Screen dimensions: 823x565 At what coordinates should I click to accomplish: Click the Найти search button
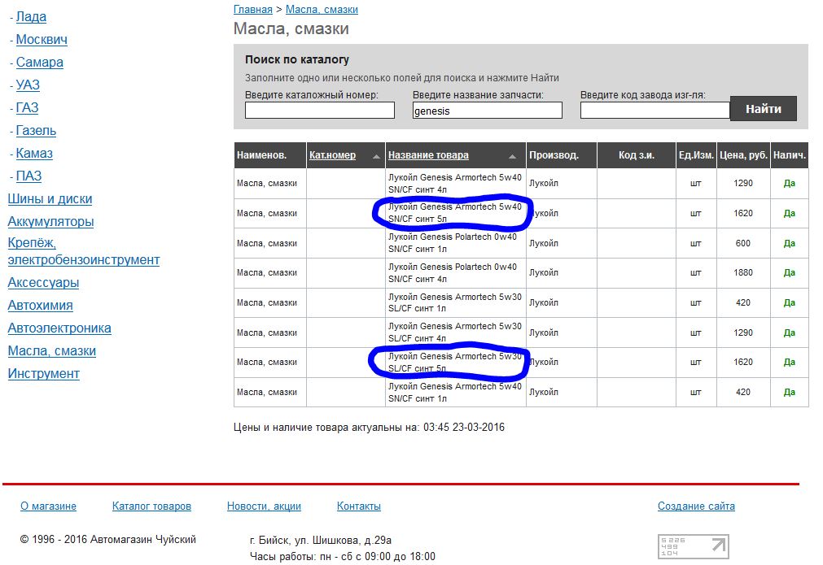pos(763,108)
